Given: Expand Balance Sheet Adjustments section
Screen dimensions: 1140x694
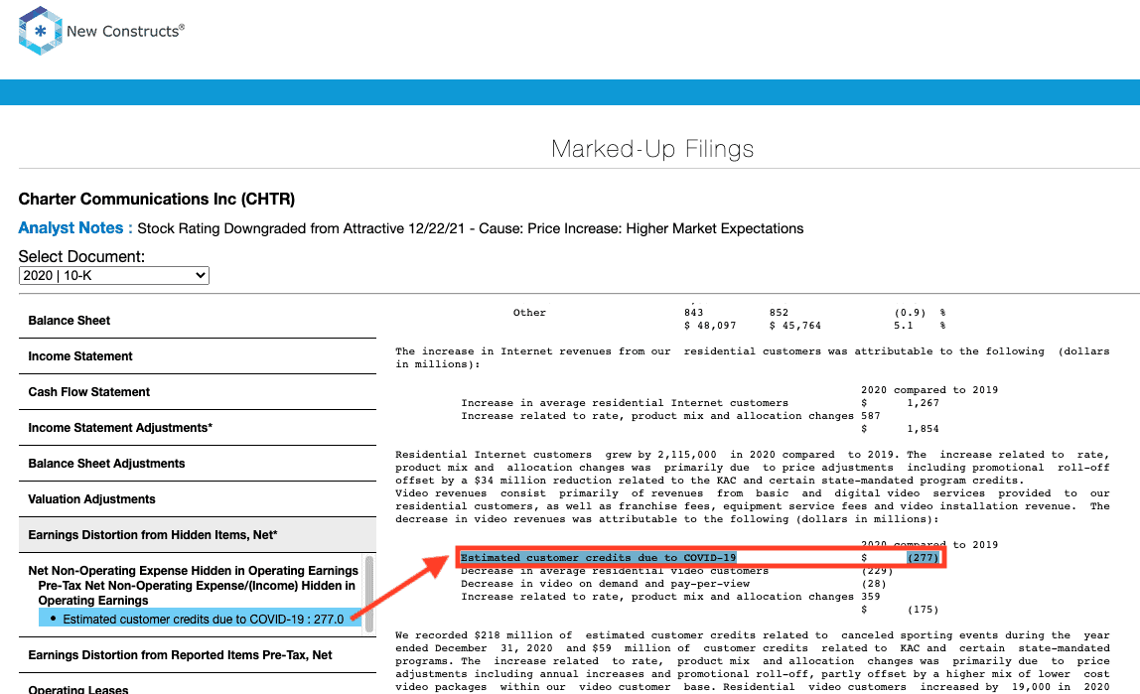Looking at the screenshot, I should pyautogui.click(x=197, y=463).
